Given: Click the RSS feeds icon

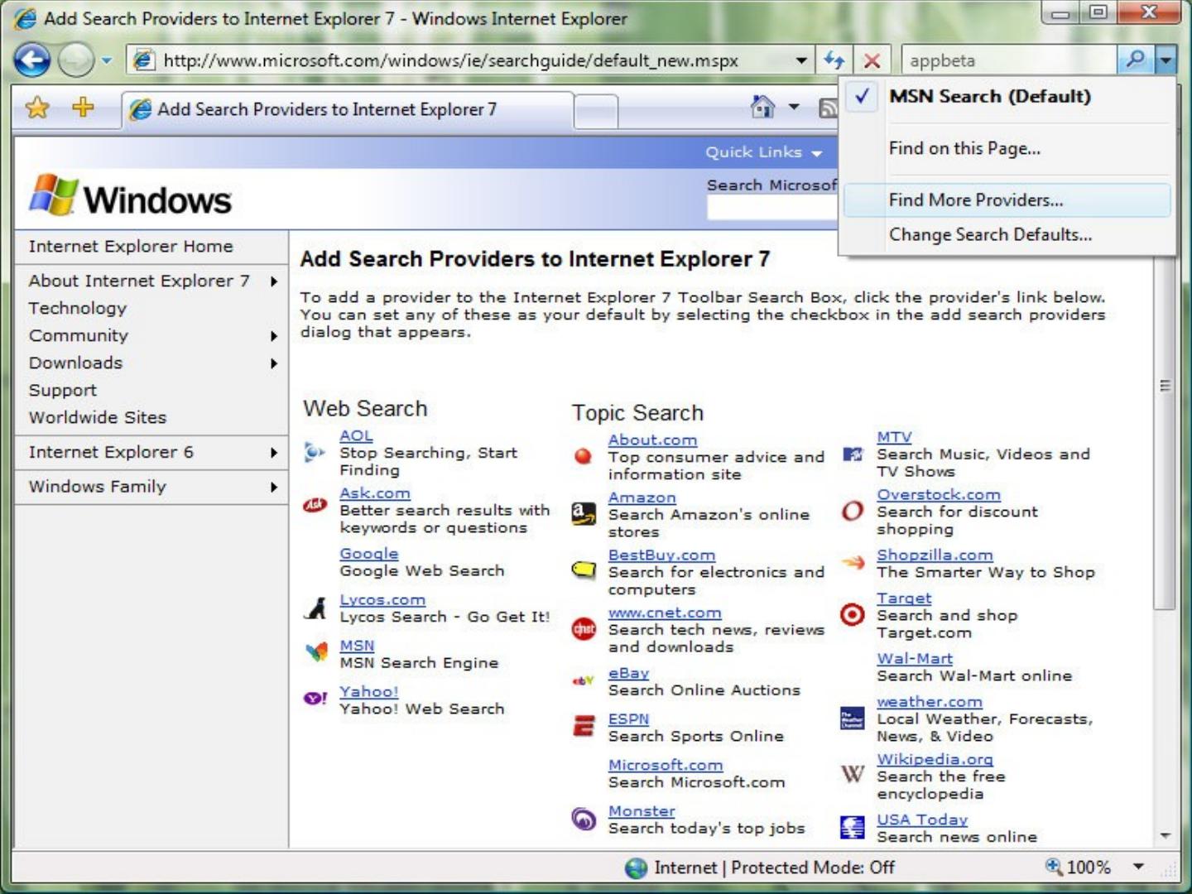Looking at the screenshot, I should click(x=828, y=108).
